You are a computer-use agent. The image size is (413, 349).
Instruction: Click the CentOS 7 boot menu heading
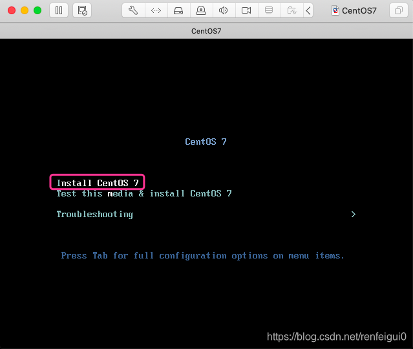point(206,142)
